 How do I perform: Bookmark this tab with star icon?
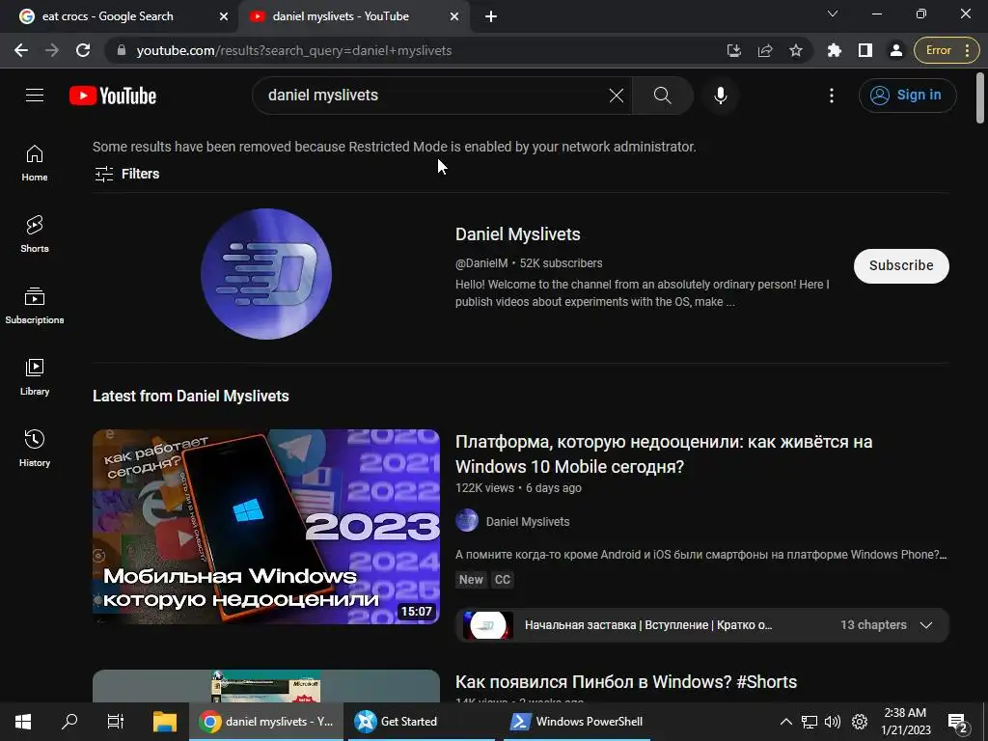point(796,50)
